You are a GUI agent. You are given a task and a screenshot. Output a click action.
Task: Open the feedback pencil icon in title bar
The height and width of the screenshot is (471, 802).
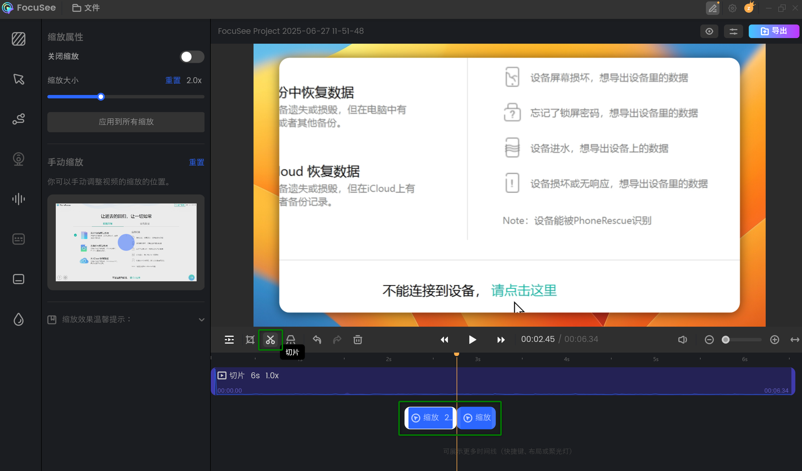tap(713, 8)
